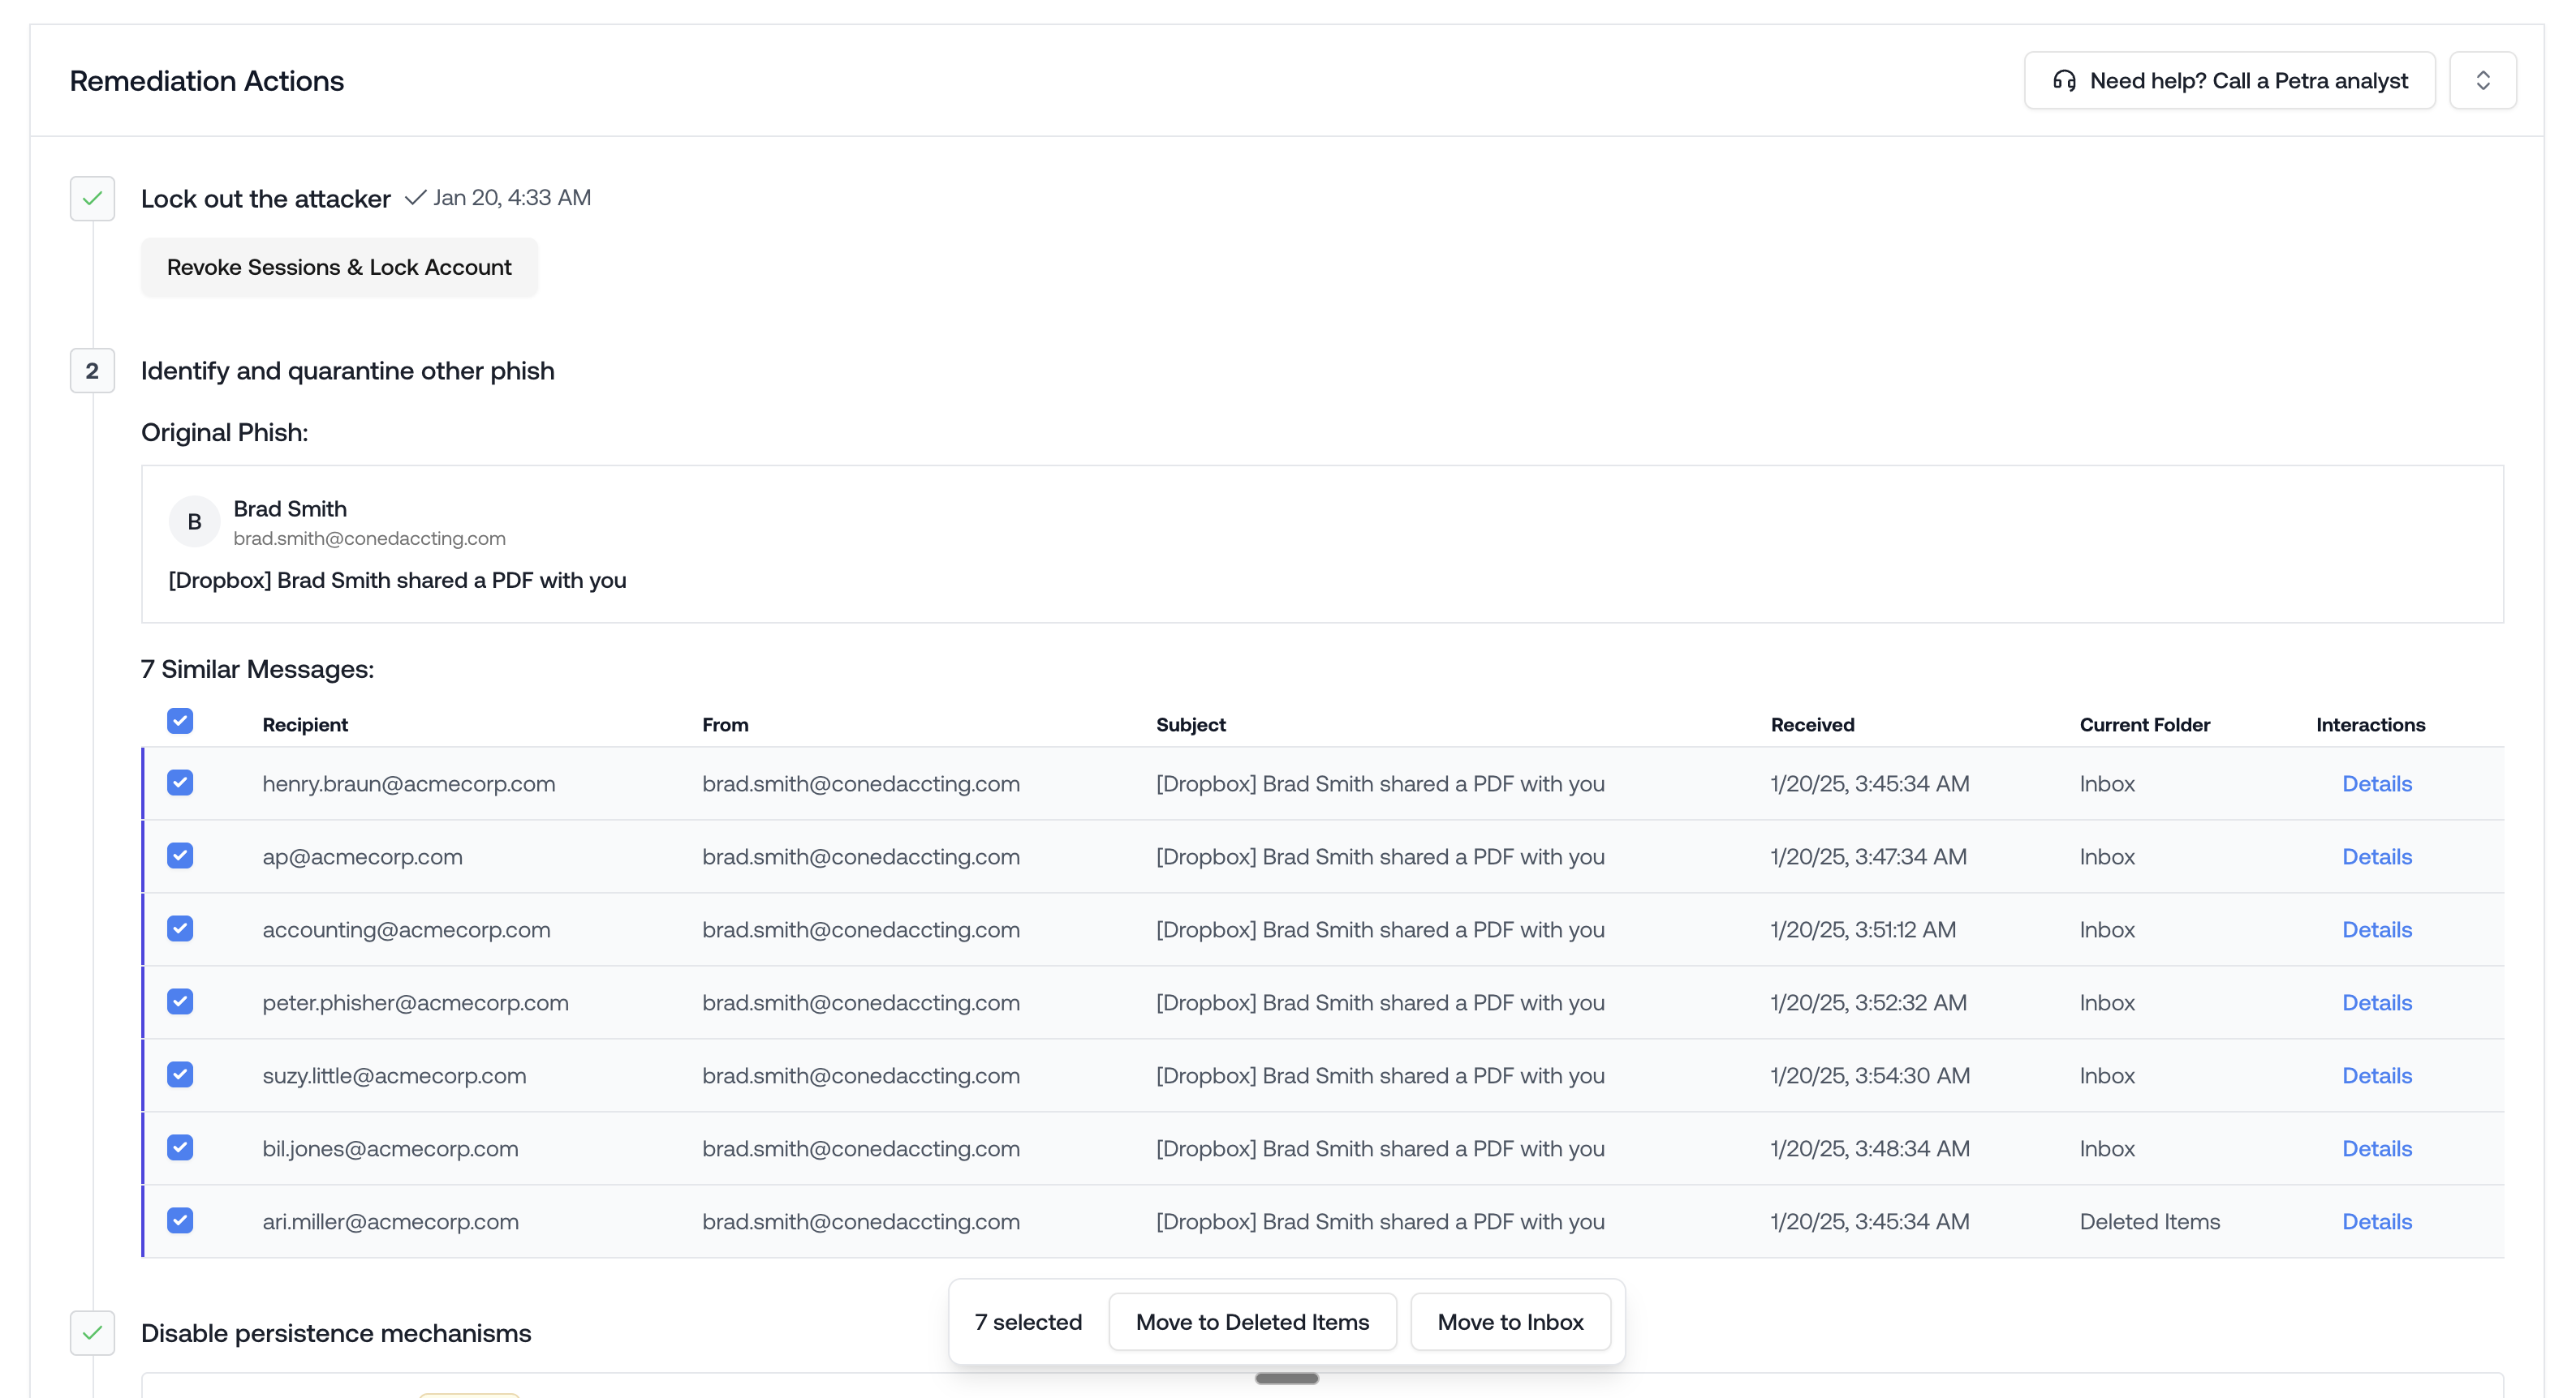2576x1398 pixels.
Task: Toggle the select-all messages checkbox
Action: 180,722
